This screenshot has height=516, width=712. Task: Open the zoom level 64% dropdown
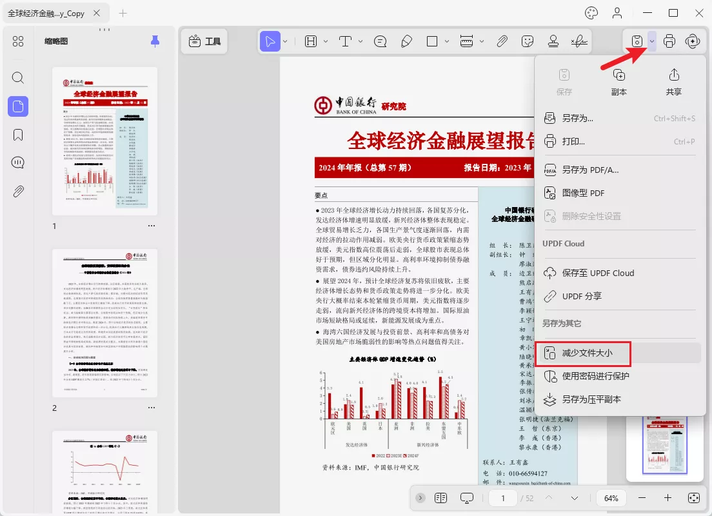pyautogui.click(x=611, y=498)
